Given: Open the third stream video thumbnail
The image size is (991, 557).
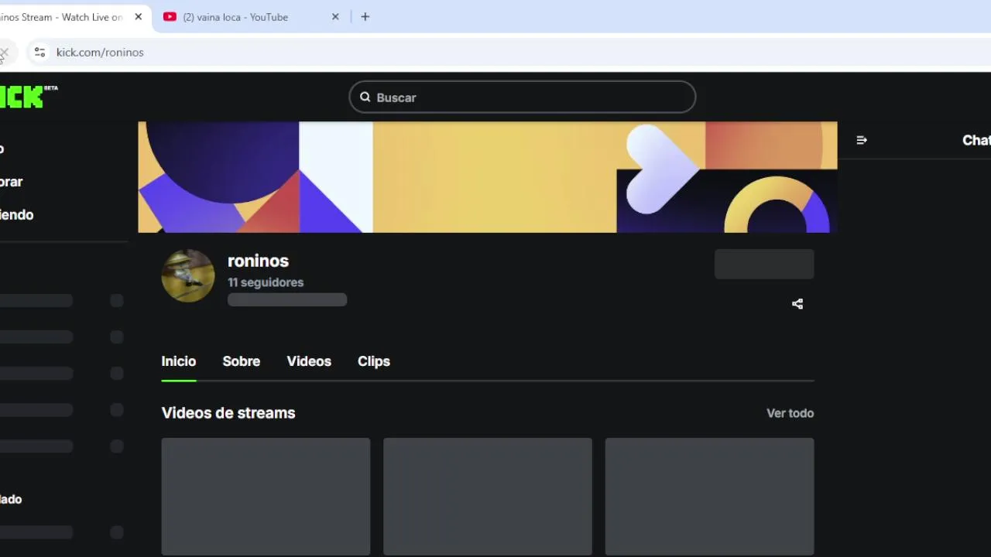Looking at the screenshot, I should (709, 497).
